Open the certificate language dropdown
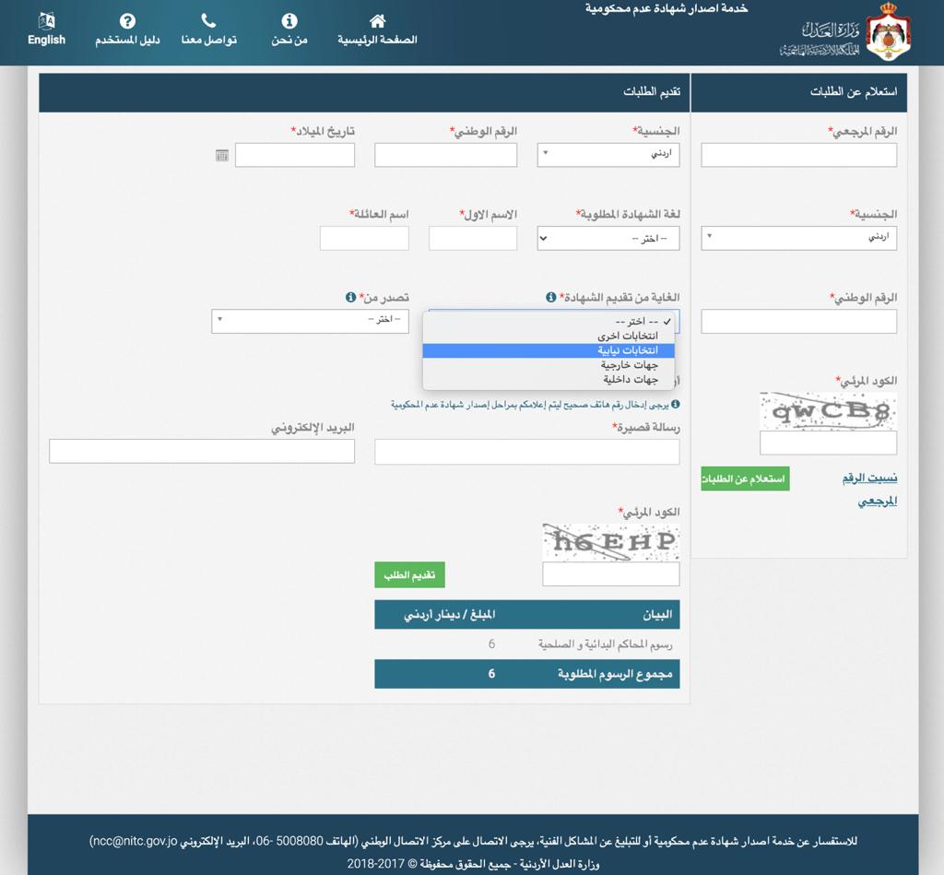The image size is (944, 875). click(x=608, y=239)
